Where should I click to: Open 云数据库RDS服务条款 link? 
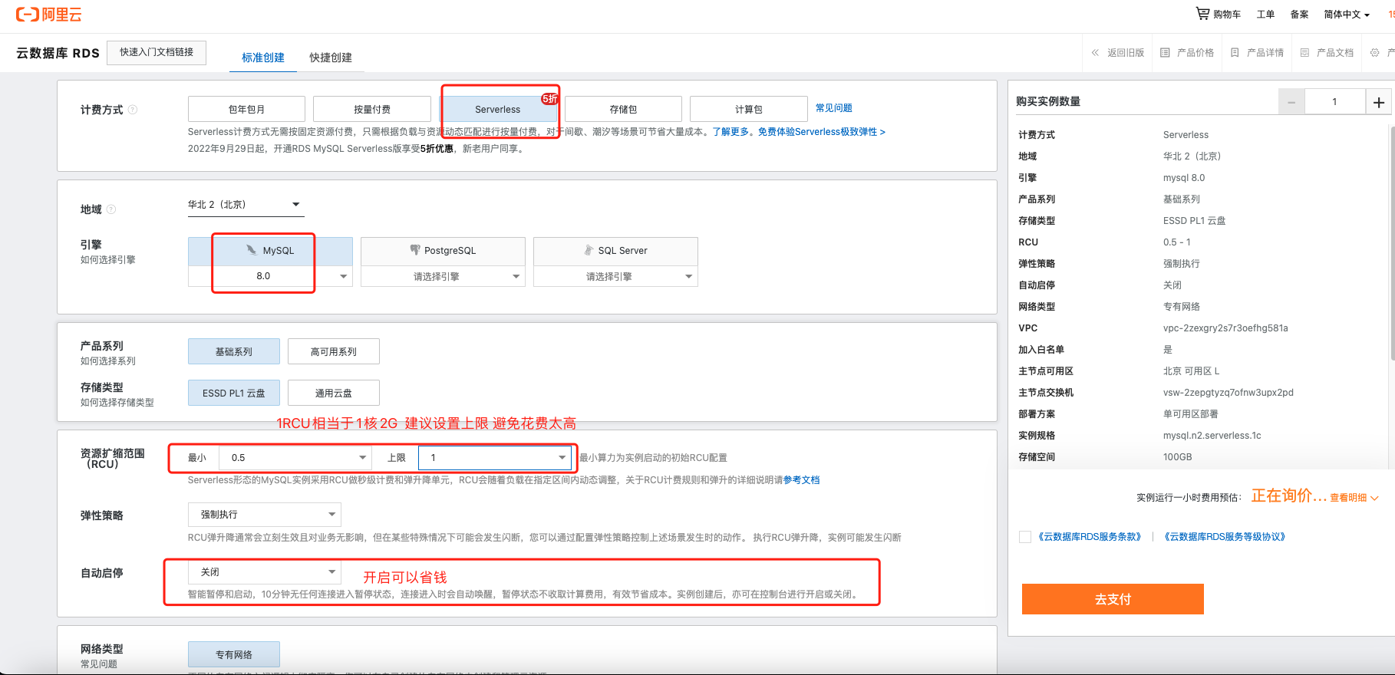(x=1090, y=537)
